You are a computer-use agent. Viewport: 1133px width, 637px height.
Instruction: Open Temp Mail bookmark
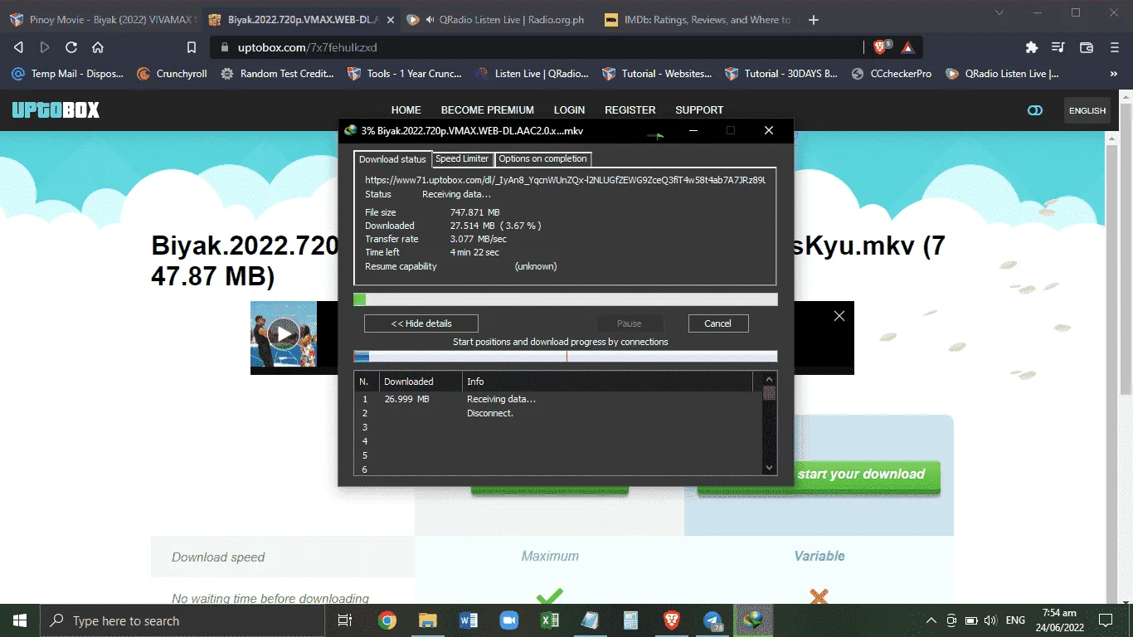pyautogui.click(x=67, y=74)
